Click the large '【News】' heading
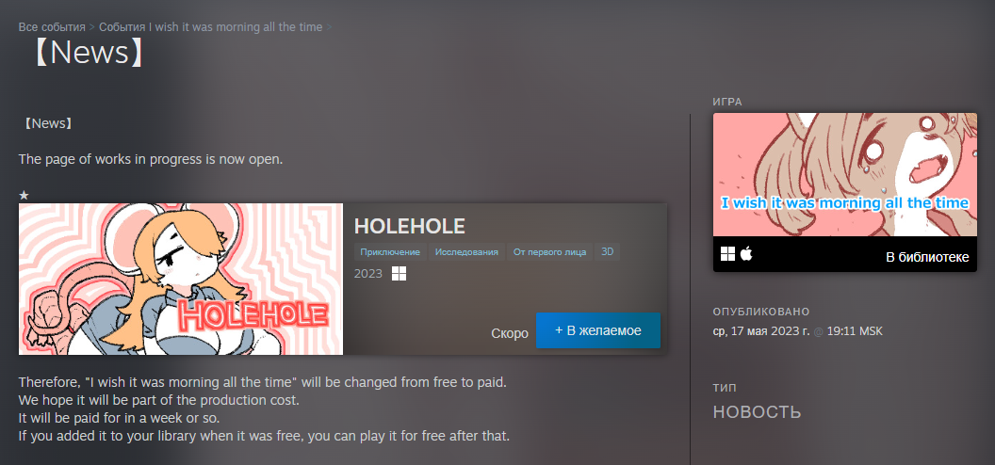 pos(89,54)
